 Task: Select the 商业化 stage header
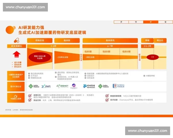tap(160, 40)
